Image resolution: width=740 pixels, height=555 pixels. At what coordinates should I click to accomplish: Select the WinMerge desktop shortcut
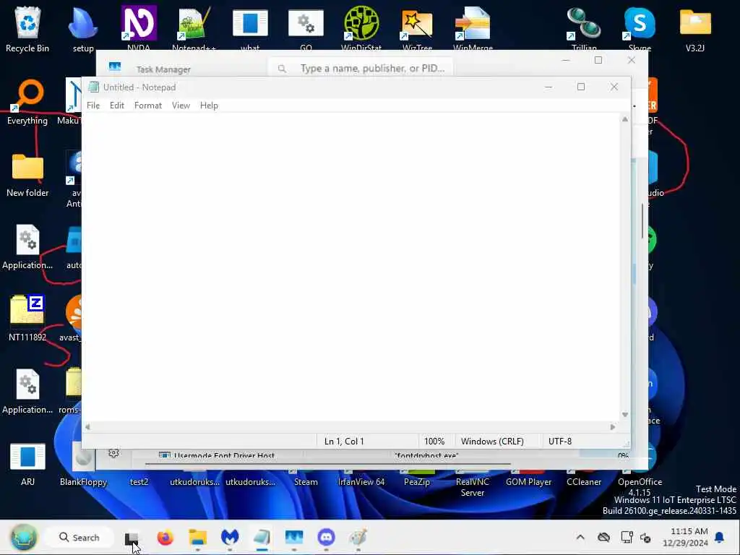(473, 28)
